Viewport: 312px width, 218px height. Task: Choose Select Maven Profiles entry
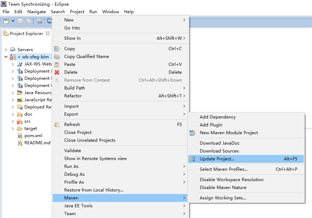point(246,169)
